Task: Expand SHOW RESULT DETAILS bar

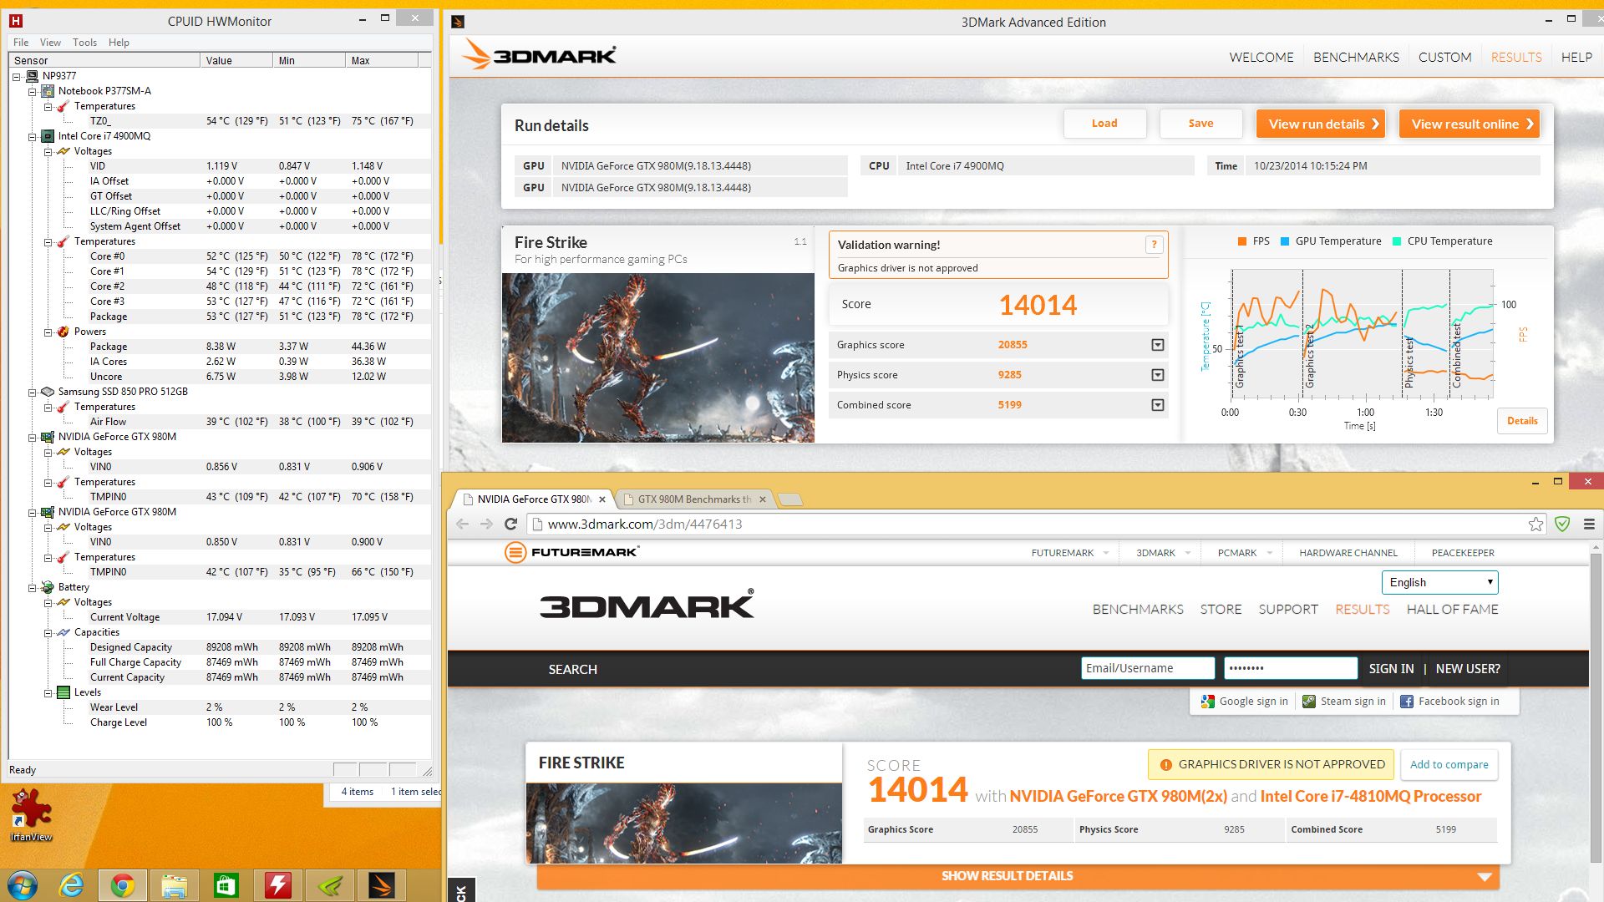Action: pos(1018,876)
